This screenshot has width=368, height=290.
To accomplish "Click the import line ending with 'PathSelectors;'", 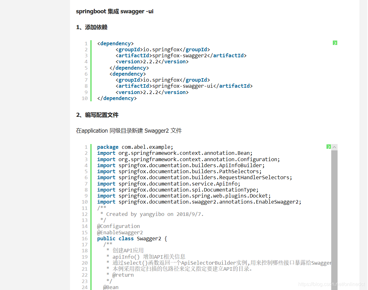I will (x=179, y=171).
